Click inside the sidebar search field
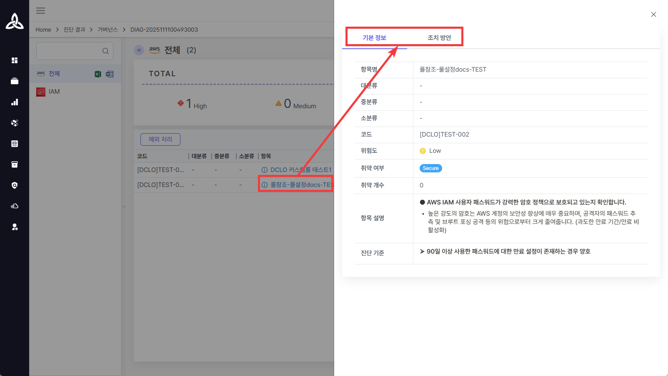The image size is (668, 376). (71, 51)
